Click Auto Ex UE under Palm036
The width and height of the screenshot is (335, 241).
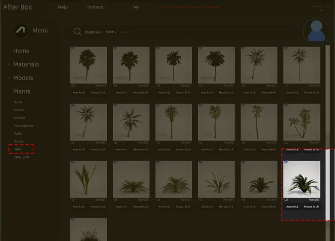(x=292, y=207)
